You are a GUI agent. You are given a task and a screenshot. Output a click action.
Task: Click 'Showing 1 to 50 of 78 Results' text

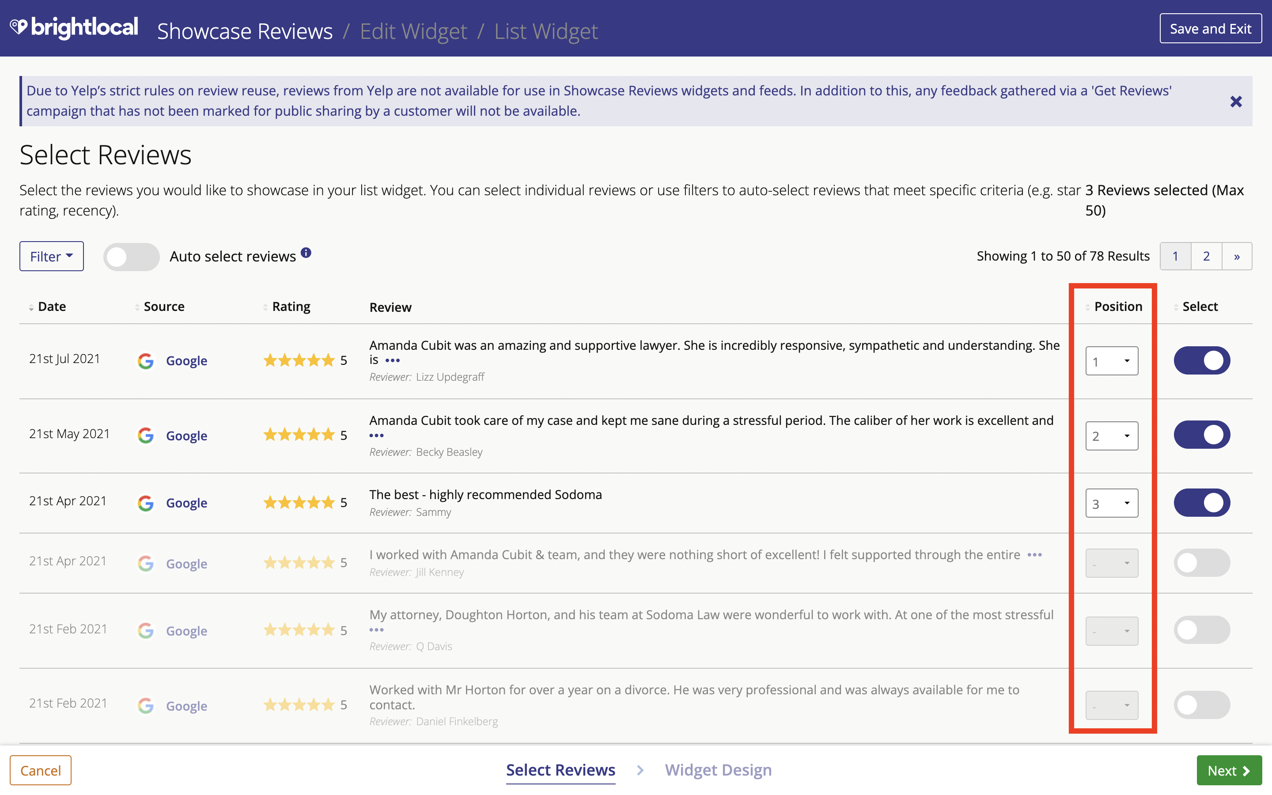[1063, 257]
